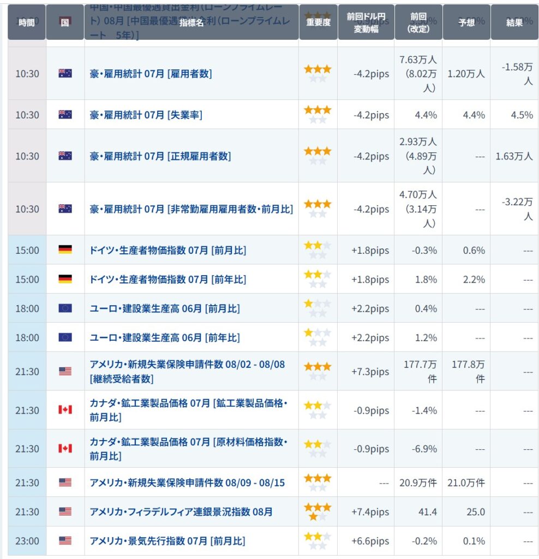Click German flag in 生産者物価指数 前年比 row

click(x=65, y=279)
